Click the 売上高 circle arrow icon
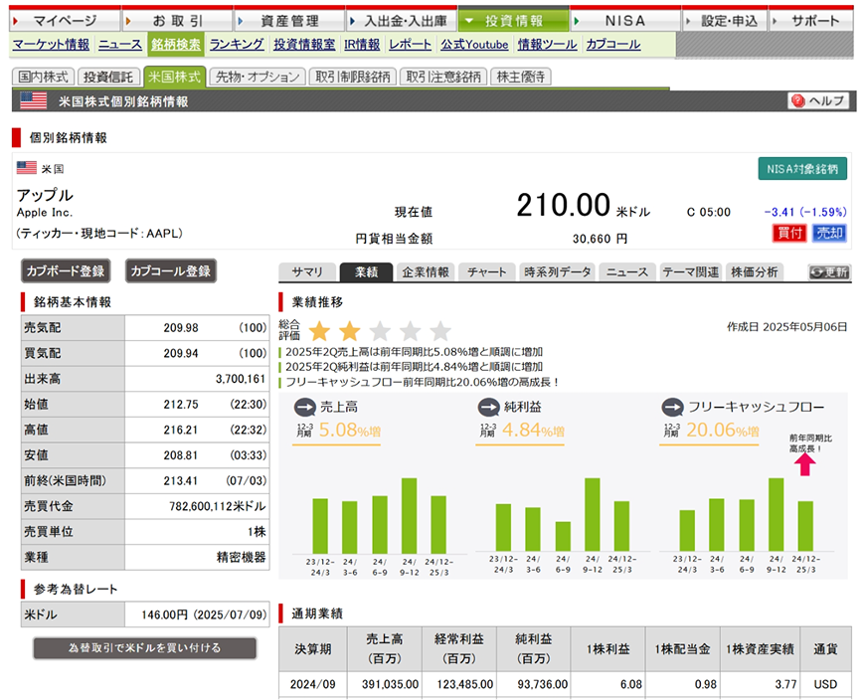 (304, 407)
